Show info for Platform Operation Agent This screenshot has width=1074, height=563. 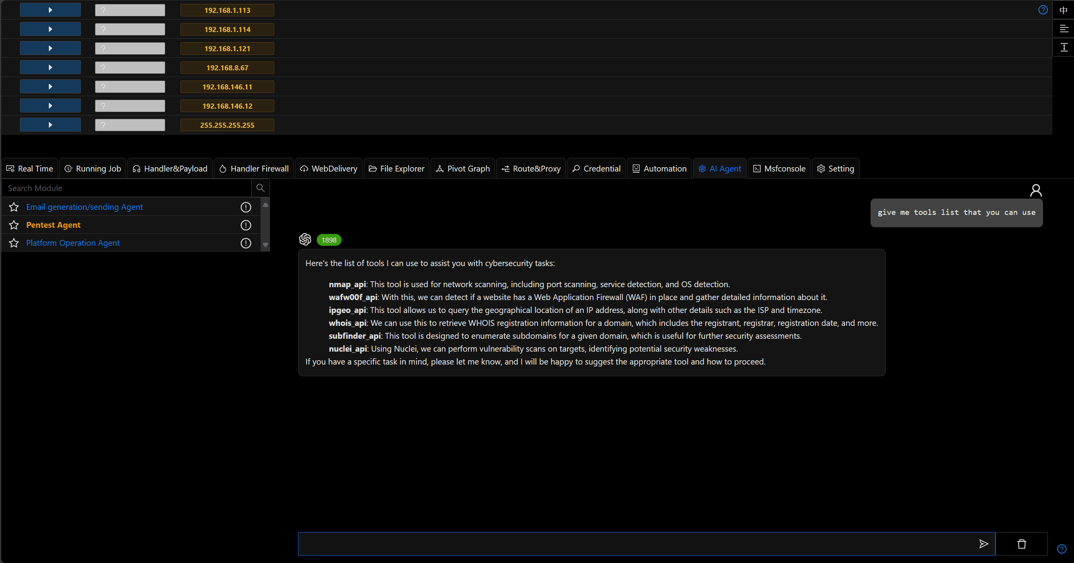[x=246, y=243]
